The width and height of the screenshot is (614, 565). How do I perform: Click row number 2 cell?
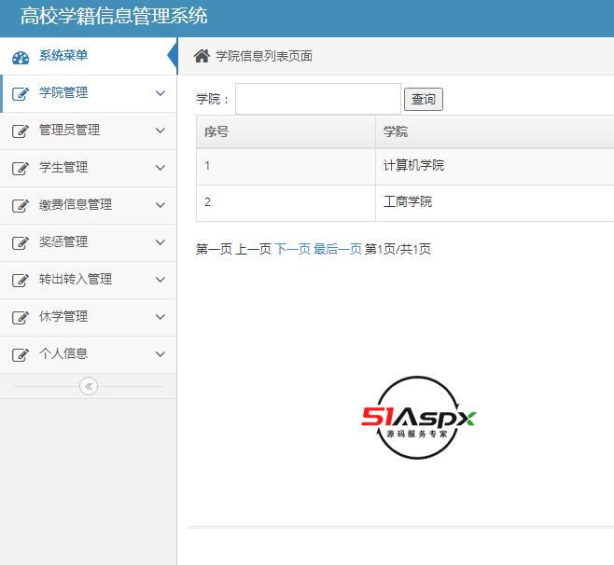(286, 203)
